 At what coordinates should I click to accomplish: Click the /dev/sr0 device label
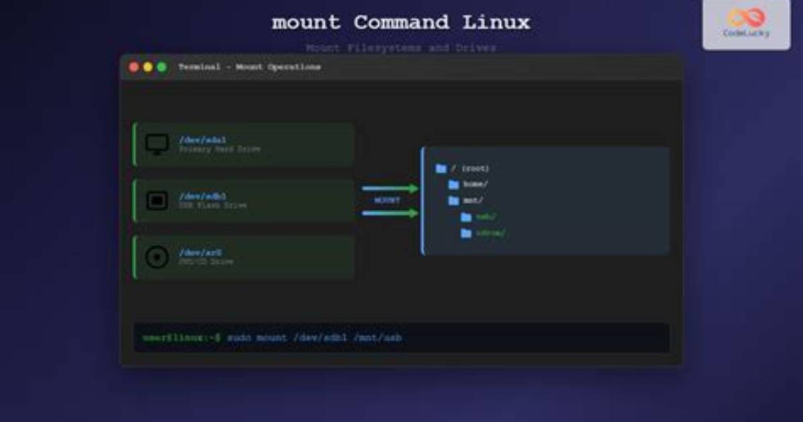[x=200, y=252]
